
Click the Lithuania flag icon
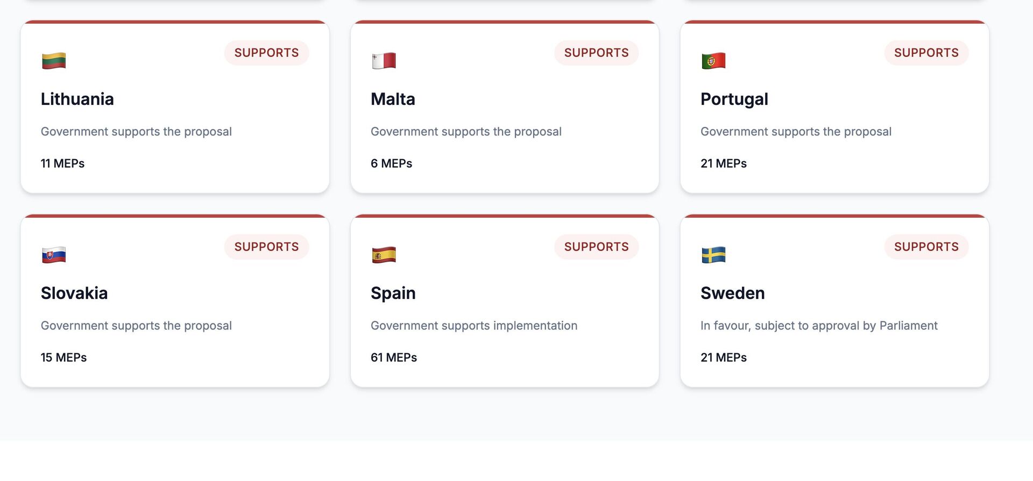pos(54,61)
